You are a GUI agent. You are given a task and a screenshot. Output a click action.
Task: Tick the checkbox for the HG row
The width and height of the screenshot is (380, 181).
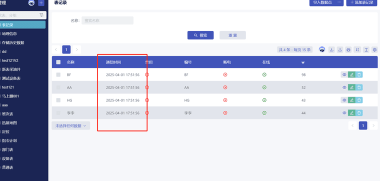click(58, 100)
